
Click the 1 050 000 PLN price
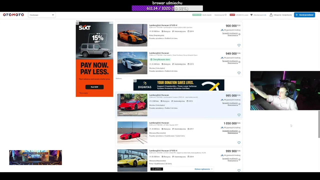coord(232,123)
